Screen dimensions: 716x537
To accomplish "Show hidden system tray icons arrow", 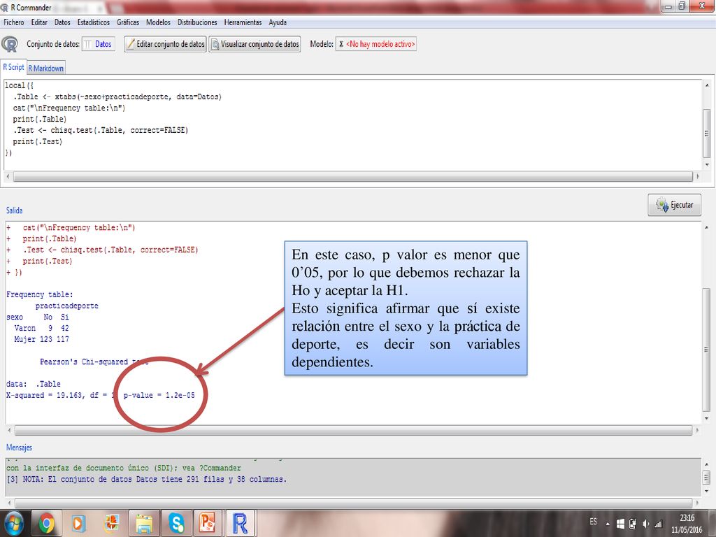I will (608, 524).
